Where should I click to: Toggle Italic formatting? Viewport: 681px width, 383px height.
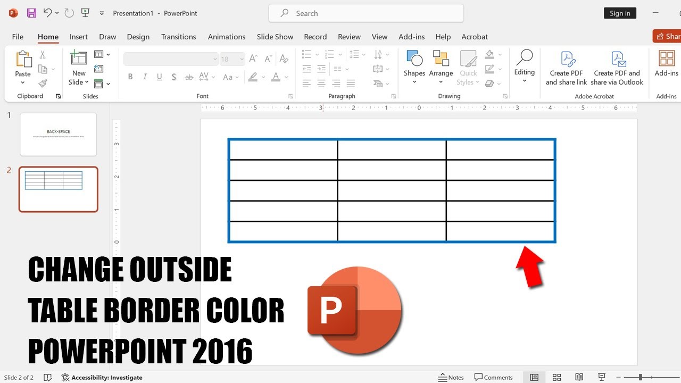click(145, 77)
